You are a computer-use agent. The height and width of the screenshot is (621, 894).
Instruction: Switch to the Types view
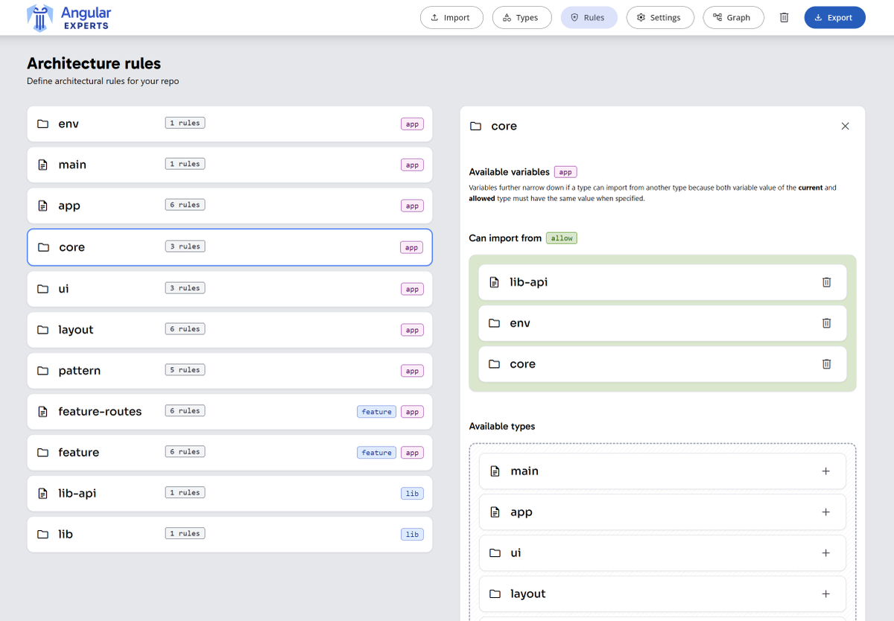[521, 17]
